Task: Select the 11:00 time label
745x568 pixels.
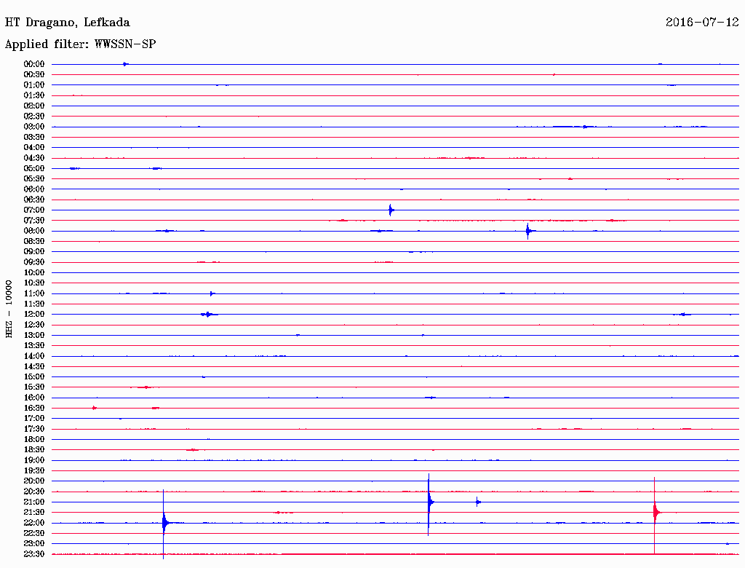Action: click(34, 293)
